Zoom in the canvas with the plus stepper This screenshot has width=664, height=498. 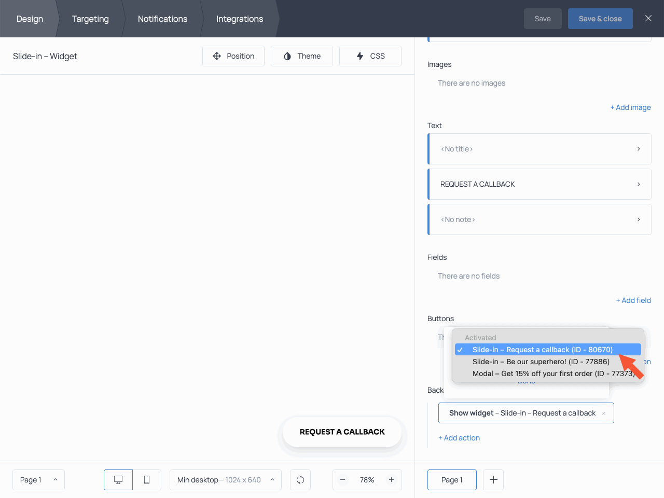click(x=391, y=480)
